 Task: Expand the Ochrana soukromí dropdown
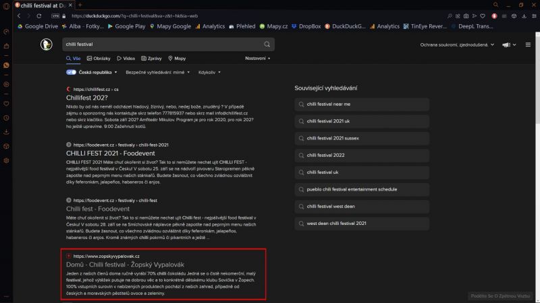pyautogui.click(x=460, y=45)
